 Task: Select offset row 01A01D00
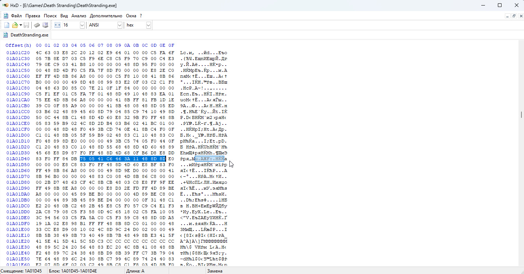pos(18,135)
